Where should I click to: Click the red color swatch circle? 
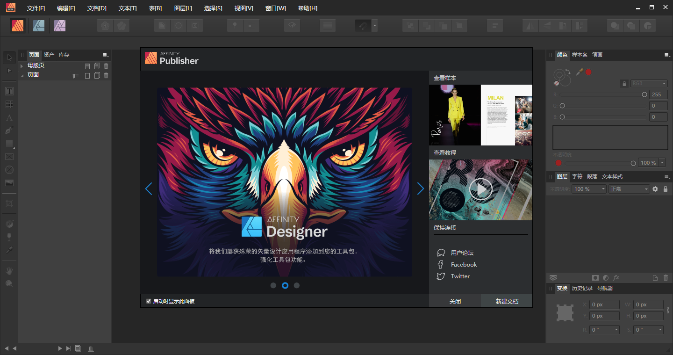588,72
